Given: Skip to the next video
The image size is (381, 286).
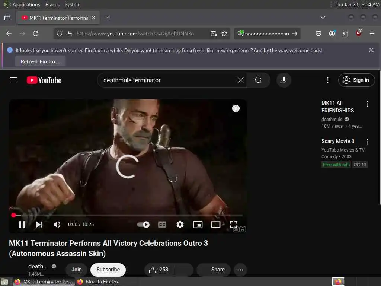Looking at the screenshot, I should pos(39,225).
